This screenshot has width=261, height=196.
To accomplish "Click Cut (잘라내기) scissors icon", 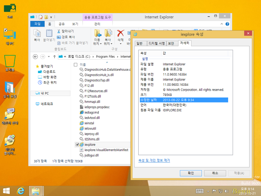I will click(59, 31).
